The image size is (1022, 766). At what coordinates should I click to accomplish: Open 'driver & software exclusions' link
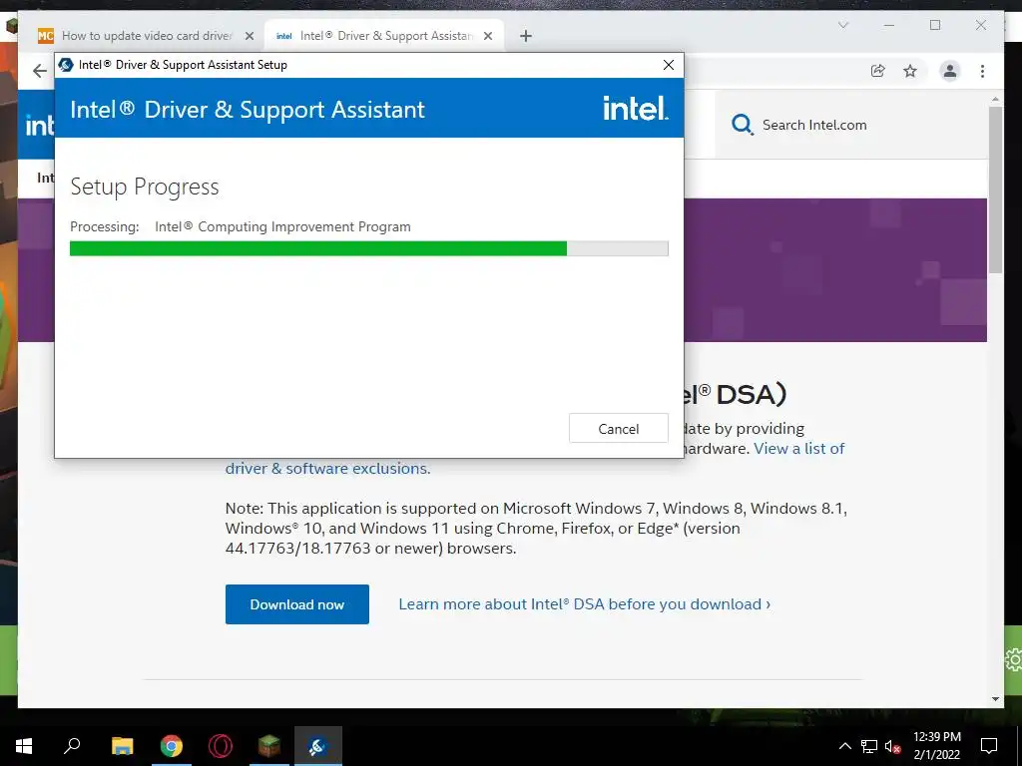click(327, 469)
